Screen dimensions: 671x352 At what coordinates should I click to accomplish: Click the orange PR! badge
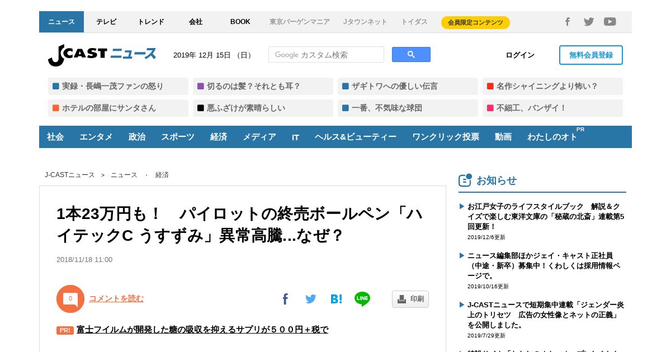65,330
